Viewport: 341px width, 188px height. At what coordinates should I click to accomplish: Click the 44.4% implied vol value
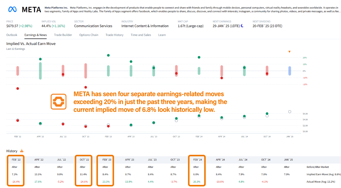(x=46, y=26)
